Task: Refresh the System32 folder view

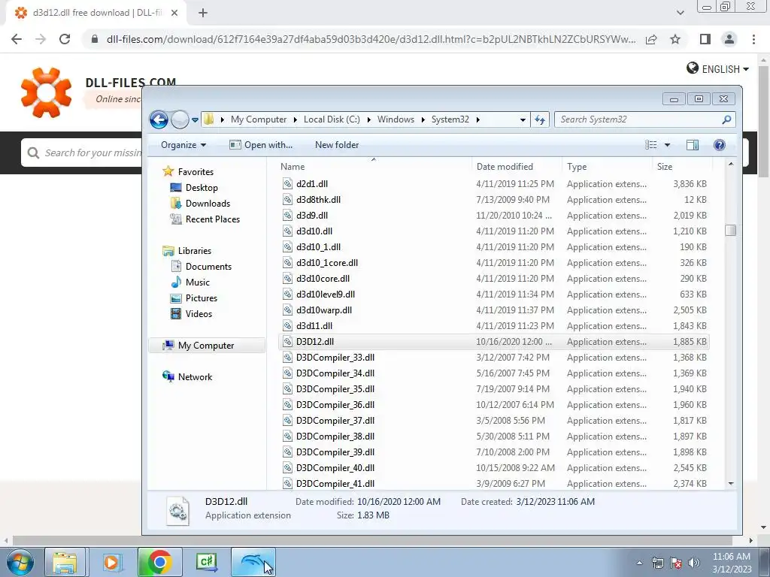Action: 540,119
